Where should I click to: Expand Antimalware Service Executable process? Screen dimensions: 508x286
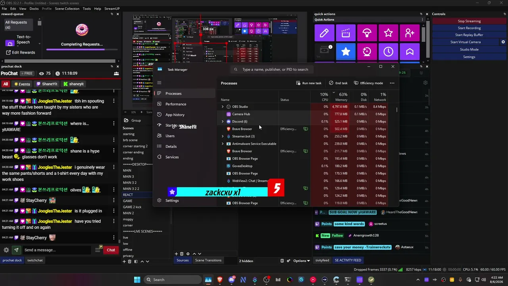222,144
